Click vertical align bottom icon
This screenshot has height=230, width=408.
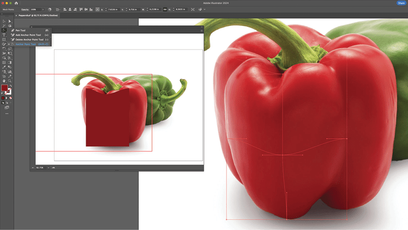coord(91,9)
